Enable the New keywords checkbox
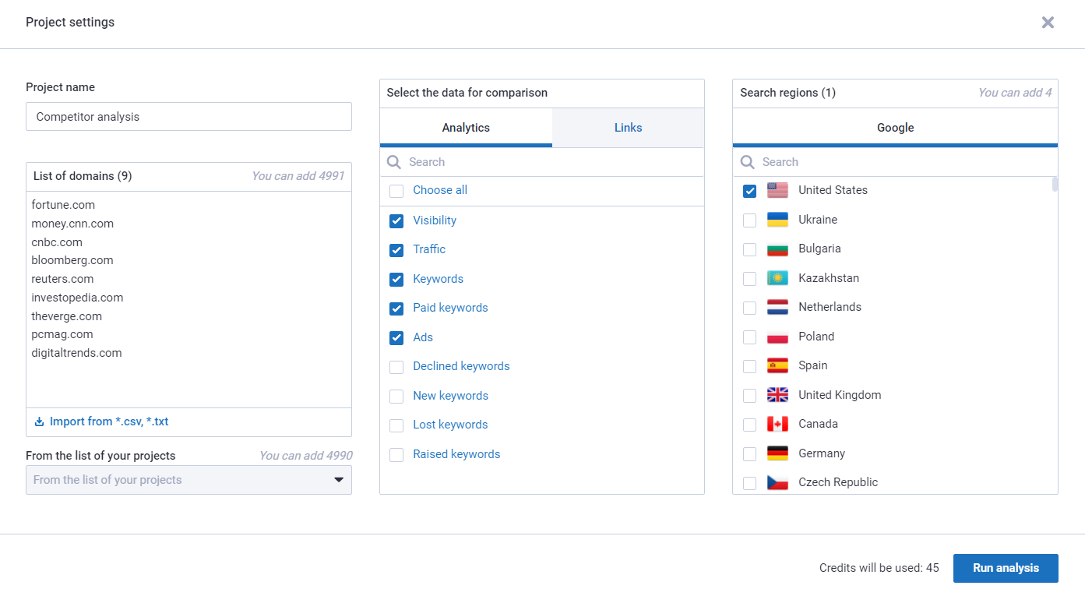1085x596 pixels. [x=396, y=397]
